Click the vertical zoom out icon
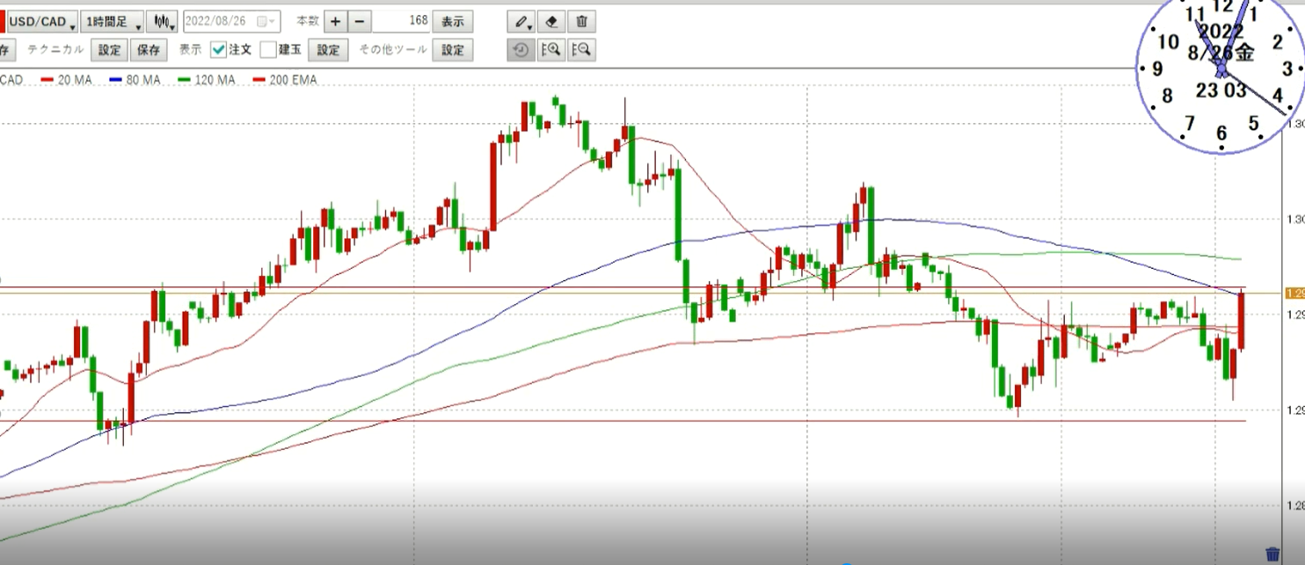This screenshot has height=565, width=1305. click(x=581, y=50)
